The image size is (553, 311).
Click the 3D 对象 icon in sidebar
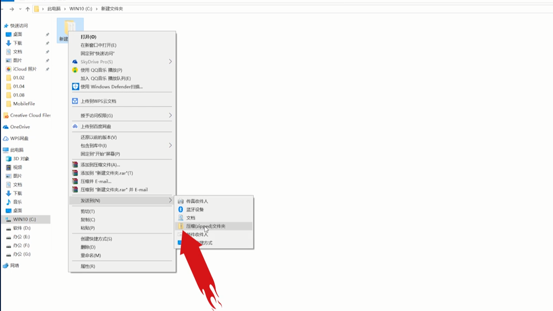click(x=8, y=159)
